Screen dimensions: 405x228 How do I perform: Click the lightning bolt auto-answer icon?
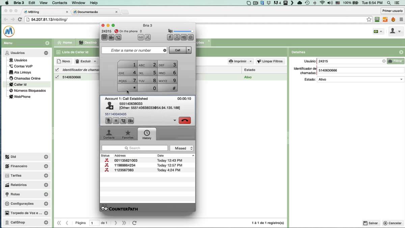(x=170, y=37)
